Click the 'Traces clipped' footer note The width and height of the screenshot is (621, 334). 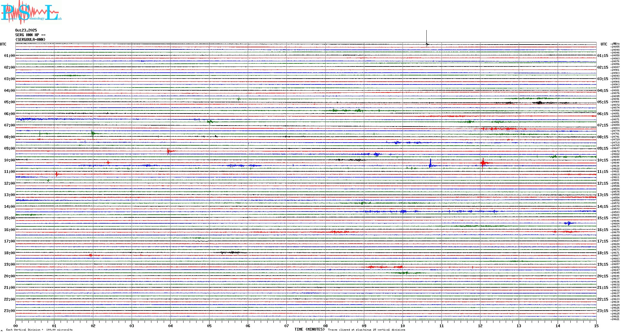366,330
